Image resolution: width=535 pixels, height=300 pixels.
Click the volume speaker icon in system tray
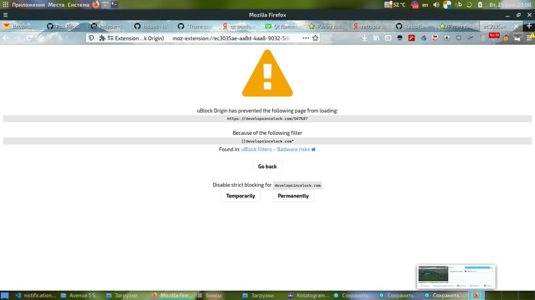tap(436, 5)
